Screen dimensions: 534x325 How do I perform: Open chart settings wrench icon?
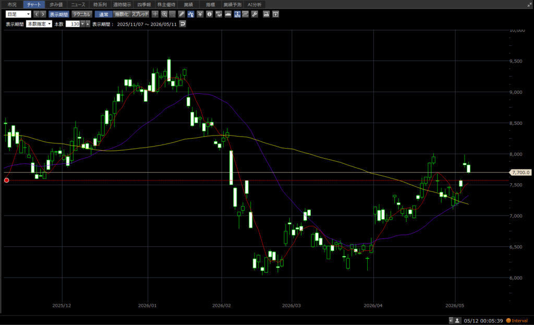point(254,14)
